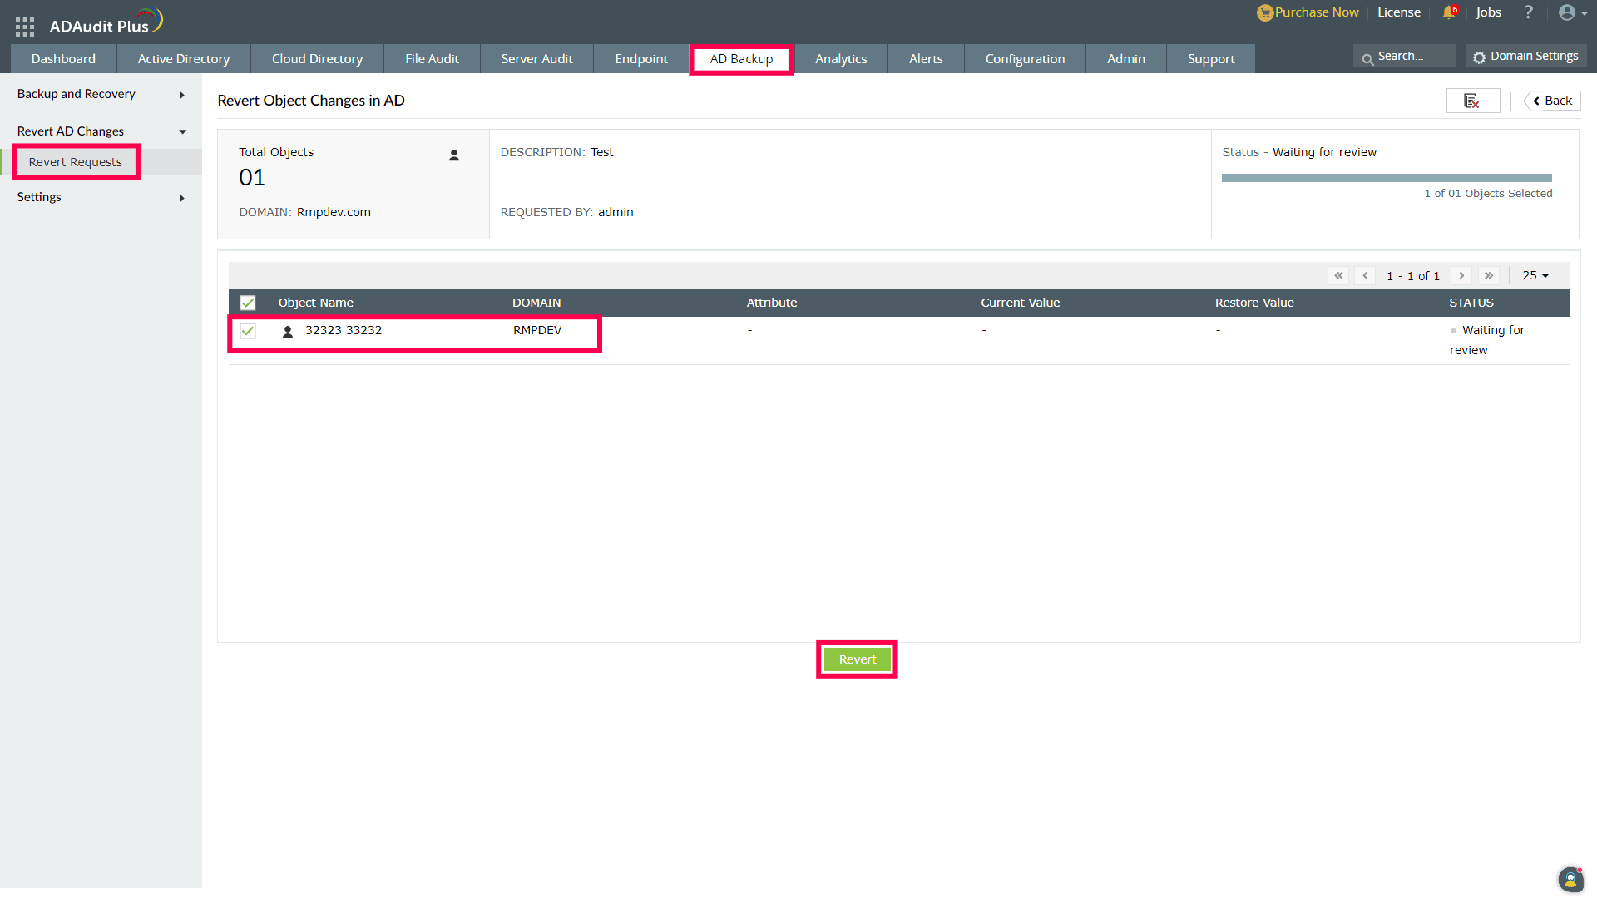This screenshot has height=898, width=1597.
Task: Go to the last page of results
Action: tap(1489, 275)
